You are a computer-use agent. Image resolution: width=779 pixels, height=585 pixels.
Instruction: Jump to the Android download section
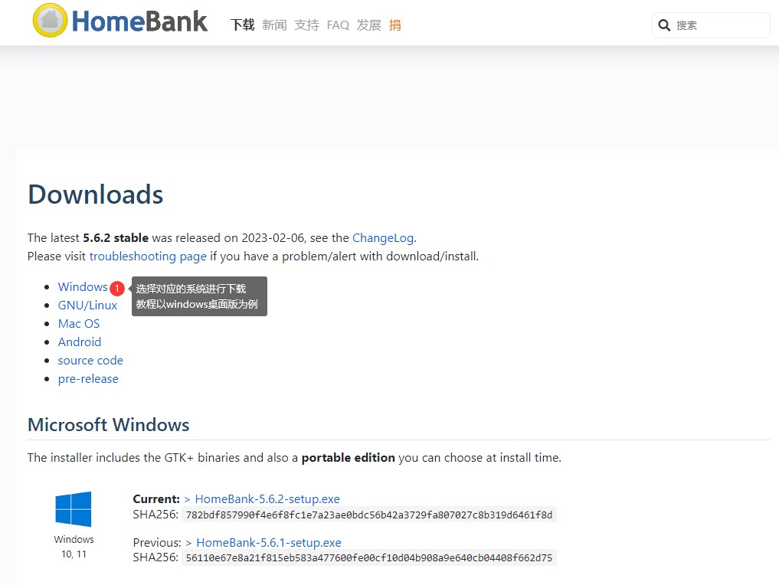point(80,342)
